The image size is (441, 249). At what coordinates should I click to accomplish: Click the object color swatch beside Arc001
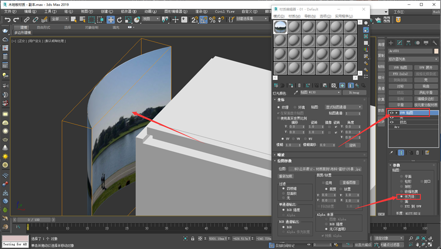click(x=436, y=51)
